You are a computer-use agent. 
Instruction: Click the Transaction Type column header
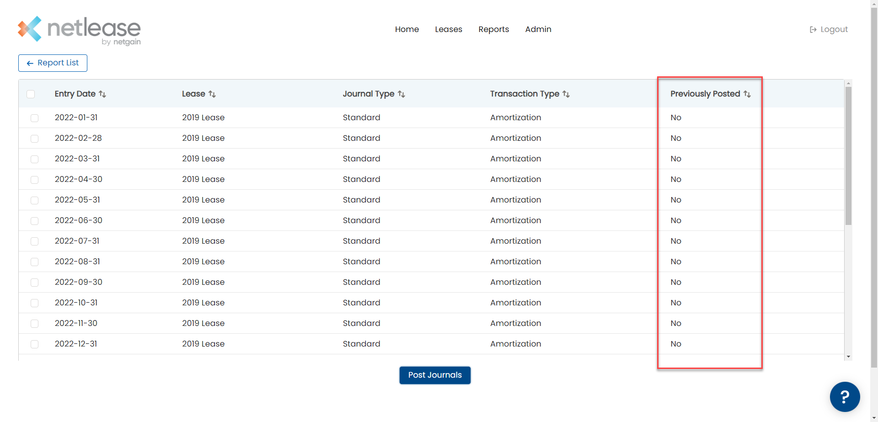click(525, 94)
